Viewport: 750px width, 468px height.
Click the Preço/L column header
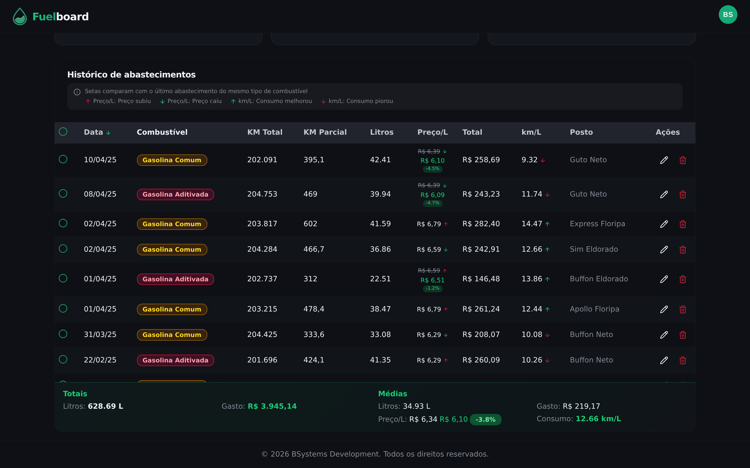pyautogui.click(x=432, y=132)
